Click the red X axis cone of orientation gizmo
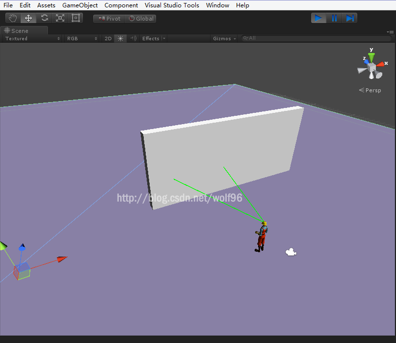This screenshot has width=396, height=343. coord(380,64)
